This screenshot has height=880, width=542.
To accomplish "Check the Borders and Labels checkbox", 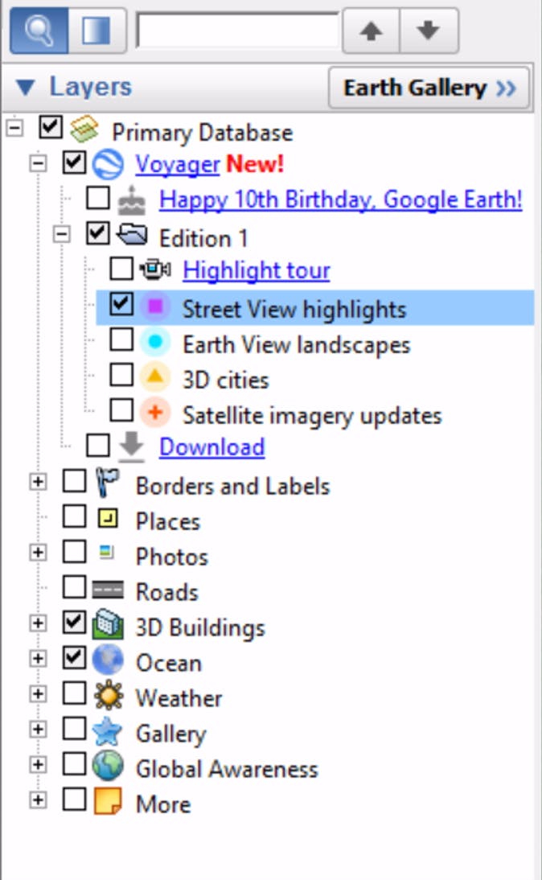I will coord(74,483).
